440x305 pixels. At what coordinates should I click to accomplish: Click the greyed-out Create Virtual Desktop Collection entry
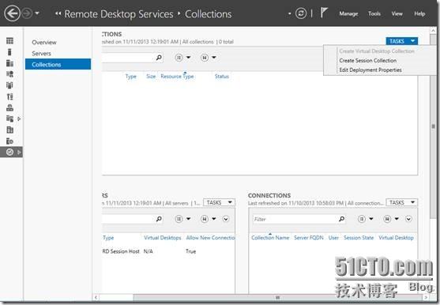(377, 51)
